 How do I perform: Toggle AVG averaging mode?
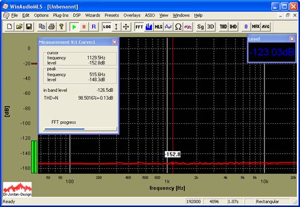coord(266,27)
